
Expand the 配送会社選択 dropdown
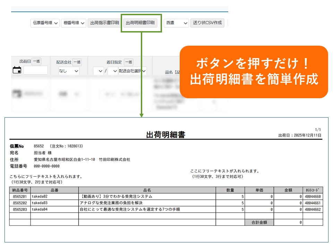[x=132, y=71]
